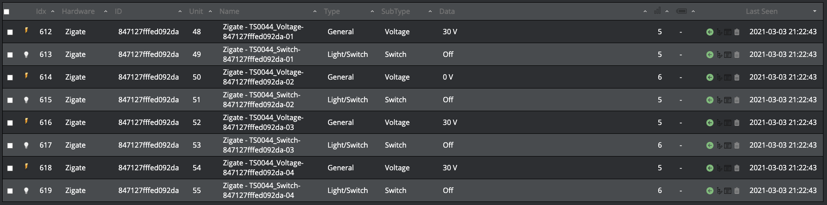Click the lightning voltage icon of device 612

point(26,31)
